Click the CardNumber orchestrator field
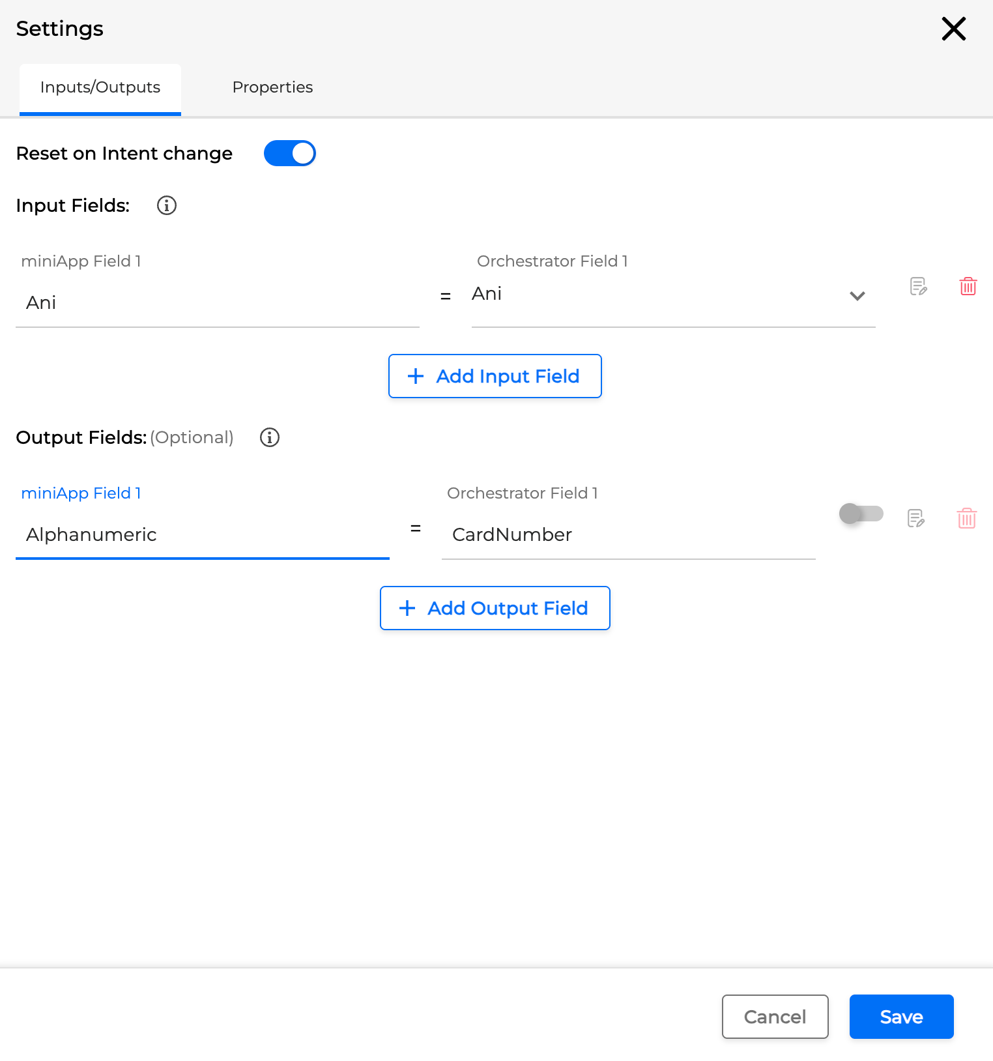The width and height of the screenshot is (993, 1061). pos(628,535)
